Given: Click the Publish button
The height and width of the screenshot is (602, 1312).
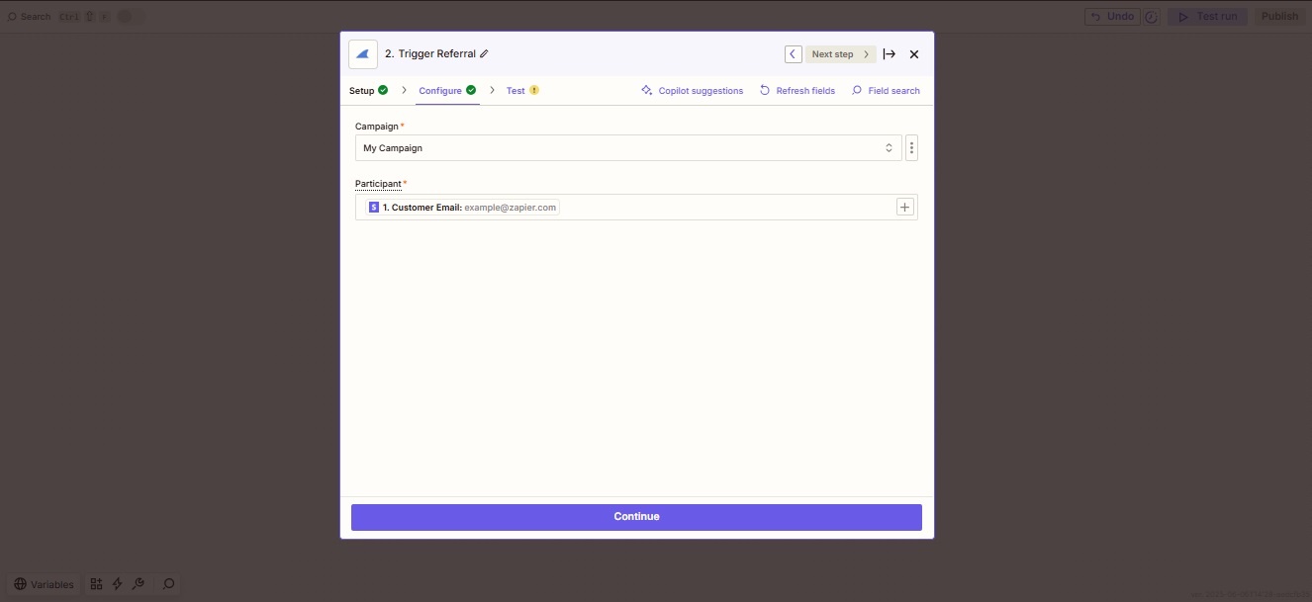Looking at the screenshot, I should 1279,17.
